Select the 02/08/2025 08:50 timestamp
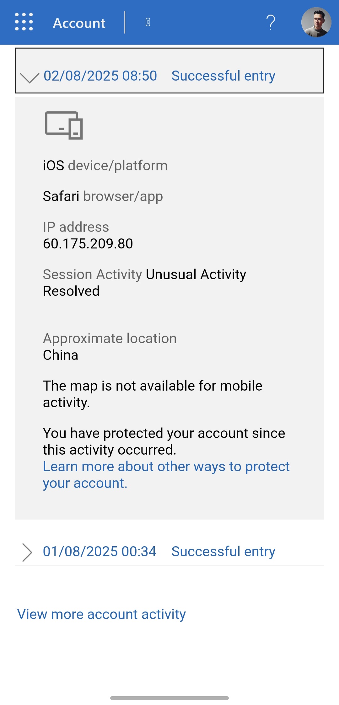Viewport: 339px width, 705px height. coord(100,76)
